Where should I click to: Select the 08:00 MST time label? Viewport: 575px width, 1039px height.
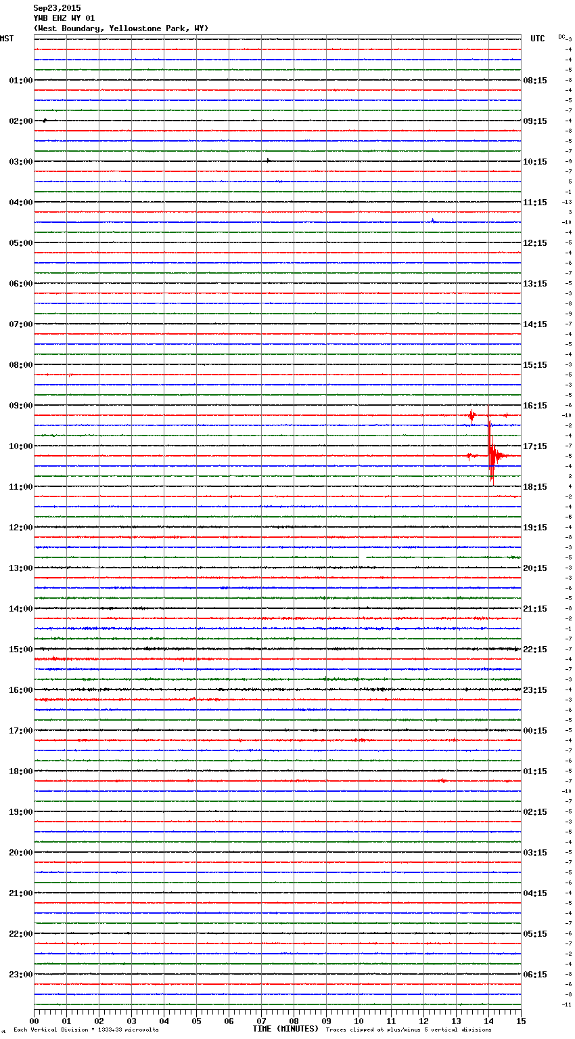coord(21,365)
